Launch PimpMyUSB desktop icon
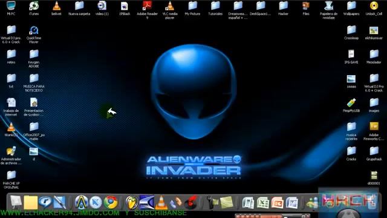 [351, 103]
